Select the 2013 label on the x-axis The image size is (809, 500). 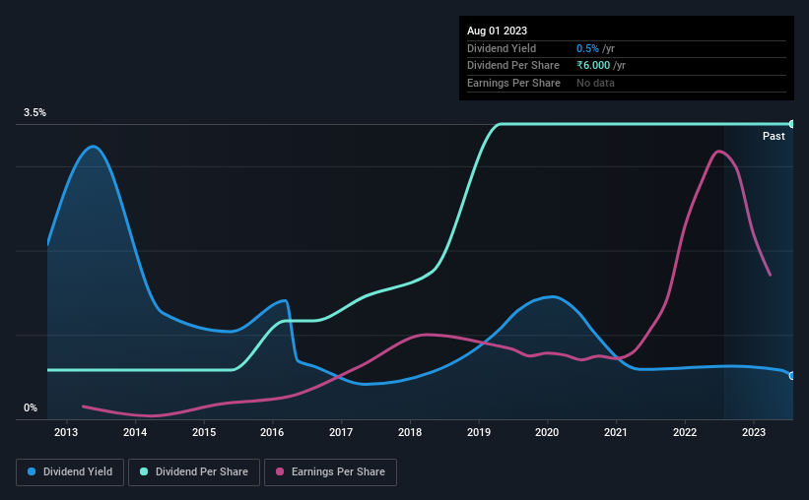[66, 432]
